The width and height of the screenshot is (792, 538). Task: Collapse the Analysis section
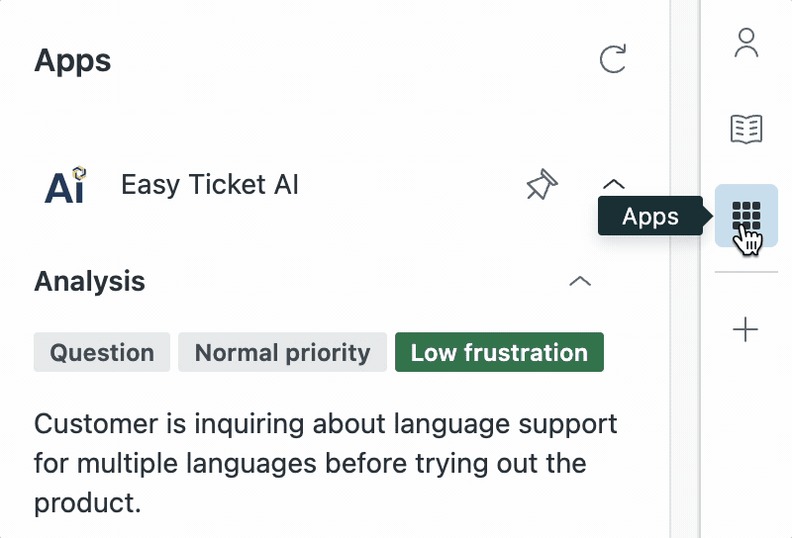point(580,281)
